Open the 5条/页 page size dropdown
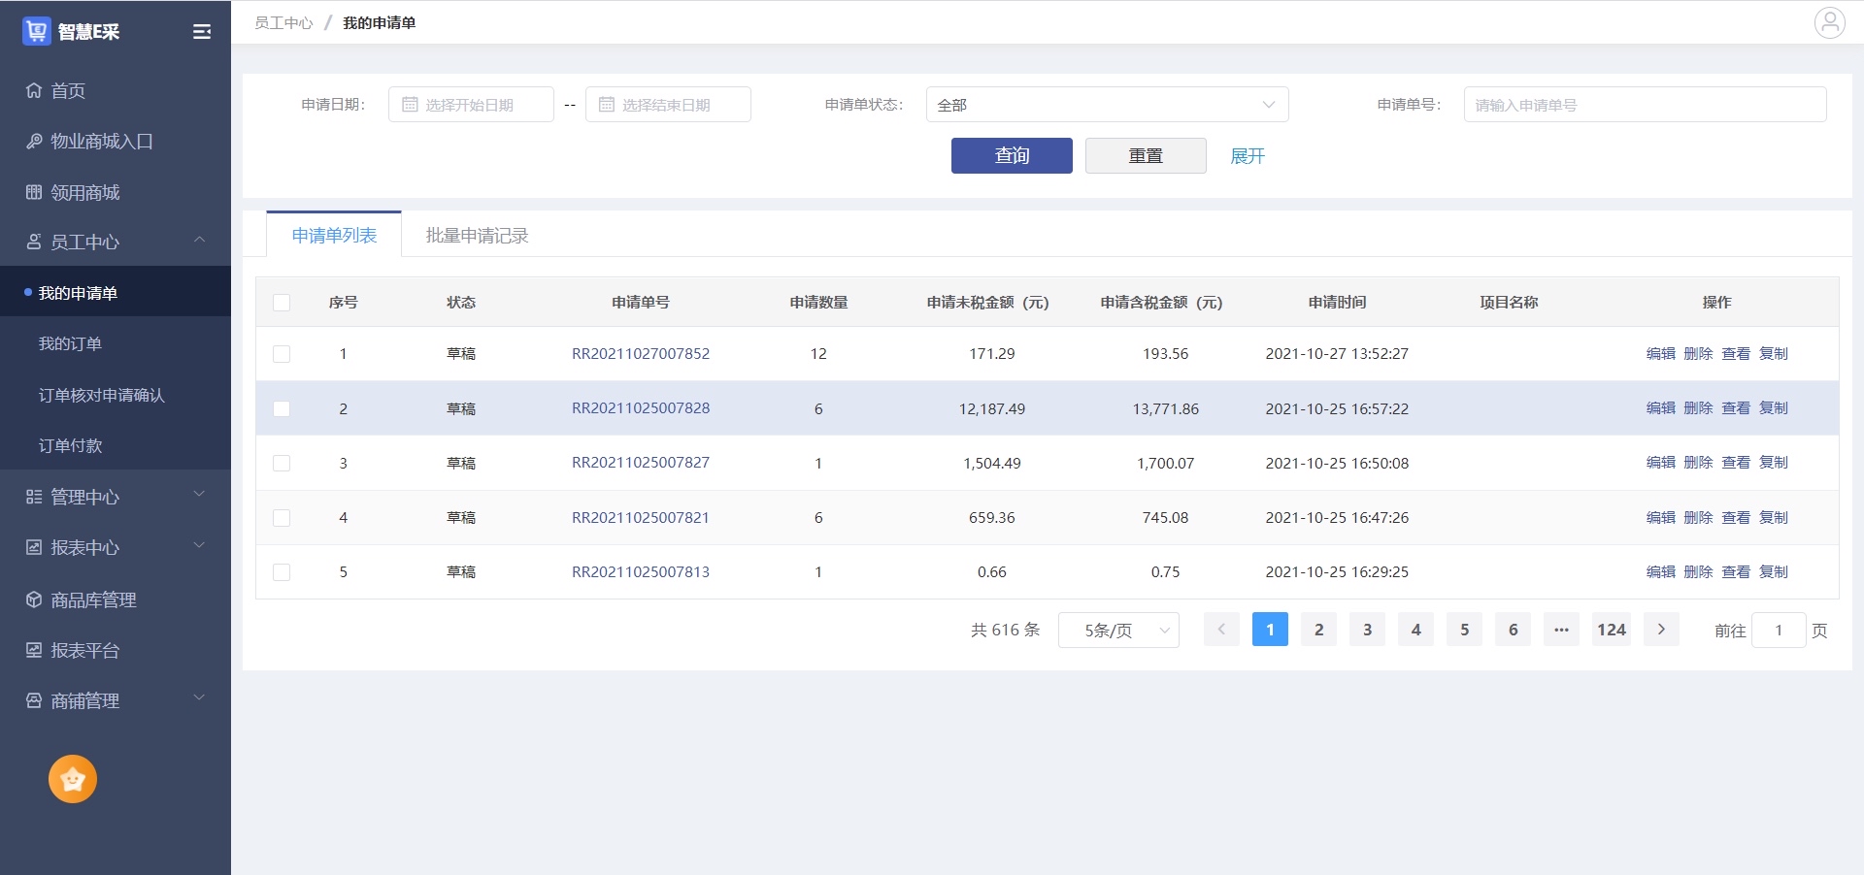 click(1118, 631)
